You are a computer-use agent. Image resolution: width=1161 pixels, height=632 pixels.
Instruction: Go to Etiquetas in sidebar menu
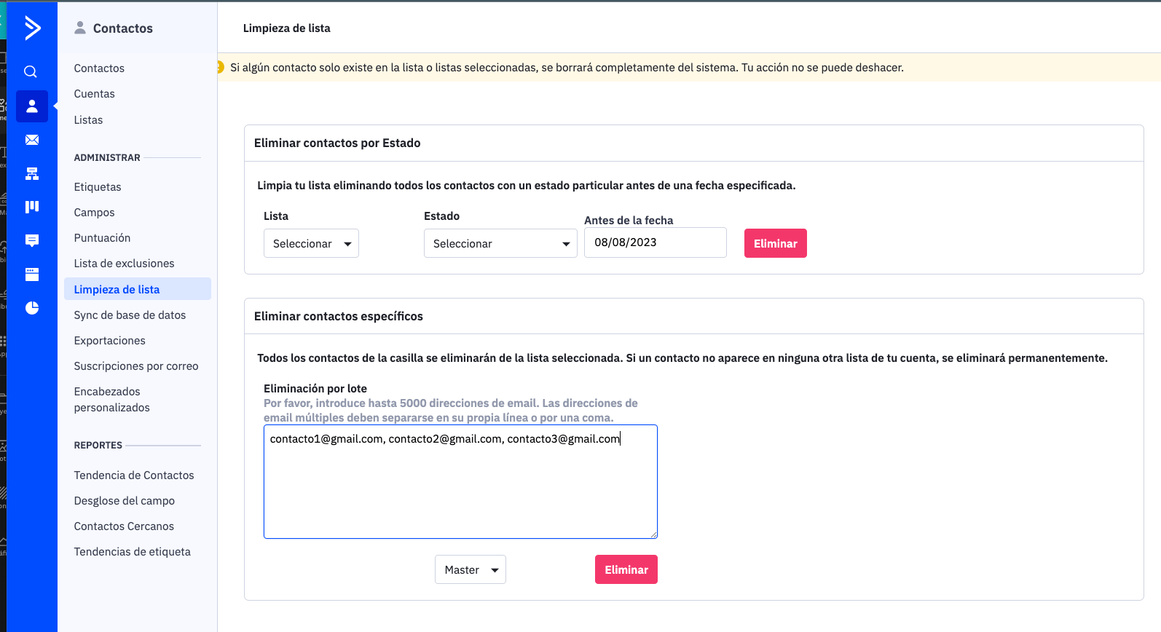pyautogui.click(x=98, y=187)
